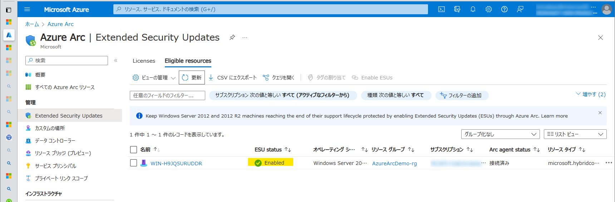Click クエリを開く open query
Viewport: 615px width, 202px height.
279,78
